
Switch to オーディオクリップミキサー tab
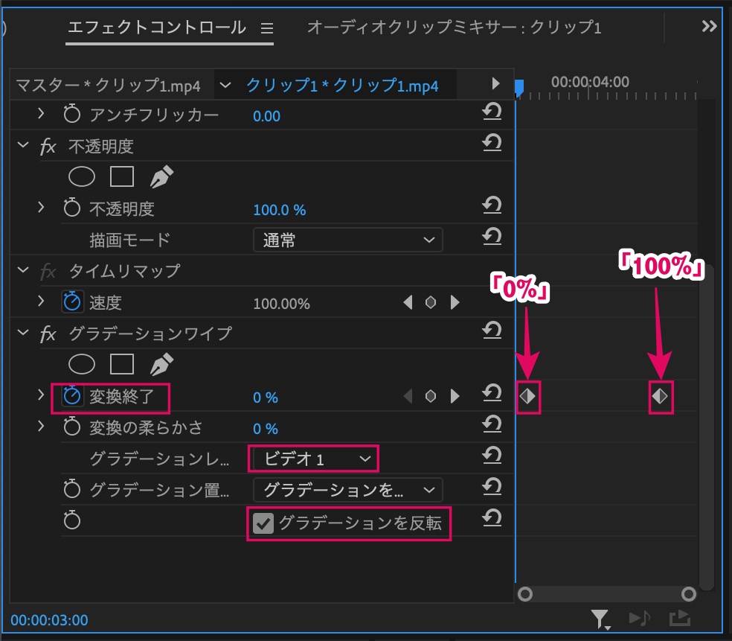[455, 28]
